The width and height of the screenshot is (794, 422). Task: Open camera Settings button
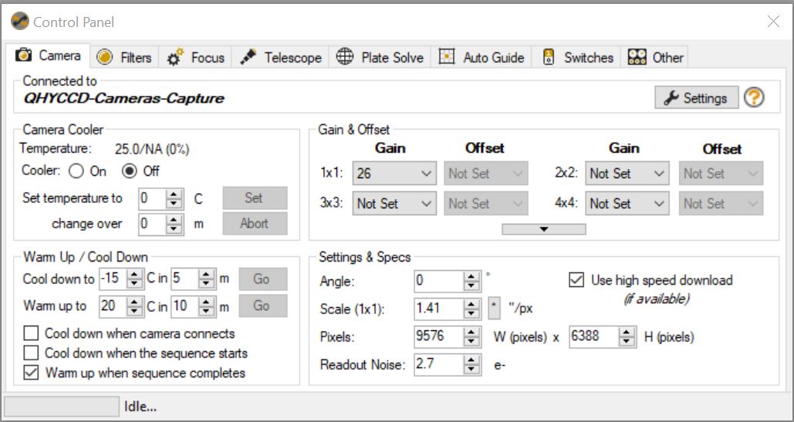pos(696,98)
